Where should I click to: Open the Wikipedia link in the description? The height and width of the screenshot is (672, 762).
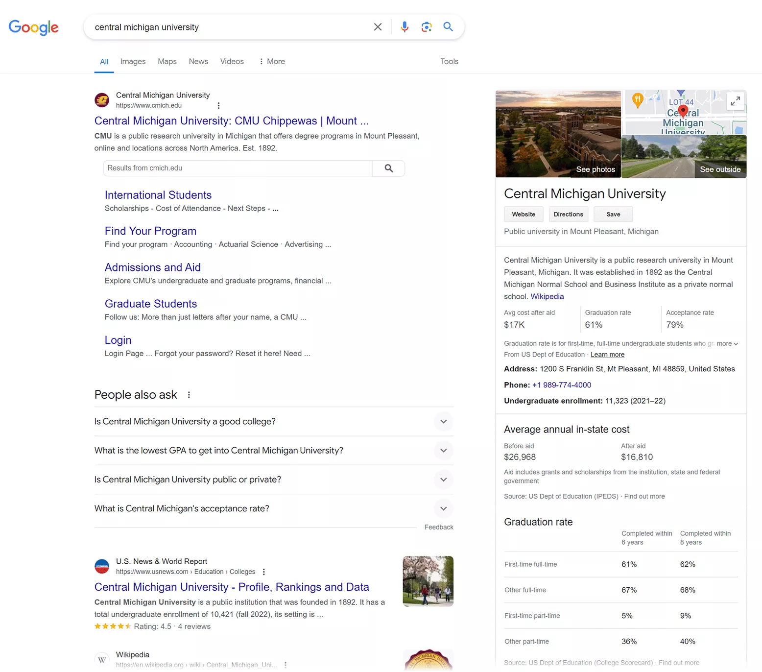pyautogui.click(x=547, y=297)
